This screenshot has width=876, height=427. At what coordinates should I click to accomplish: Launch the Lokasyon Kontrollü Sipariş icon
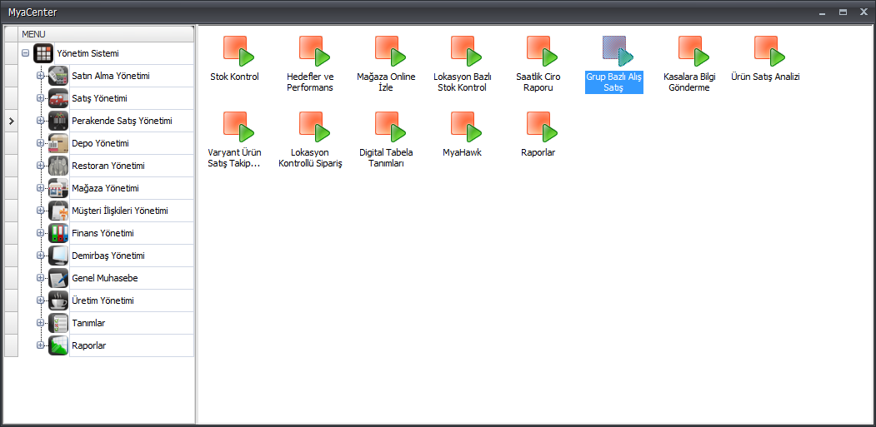pyautogui.click(x=314, y=127)
